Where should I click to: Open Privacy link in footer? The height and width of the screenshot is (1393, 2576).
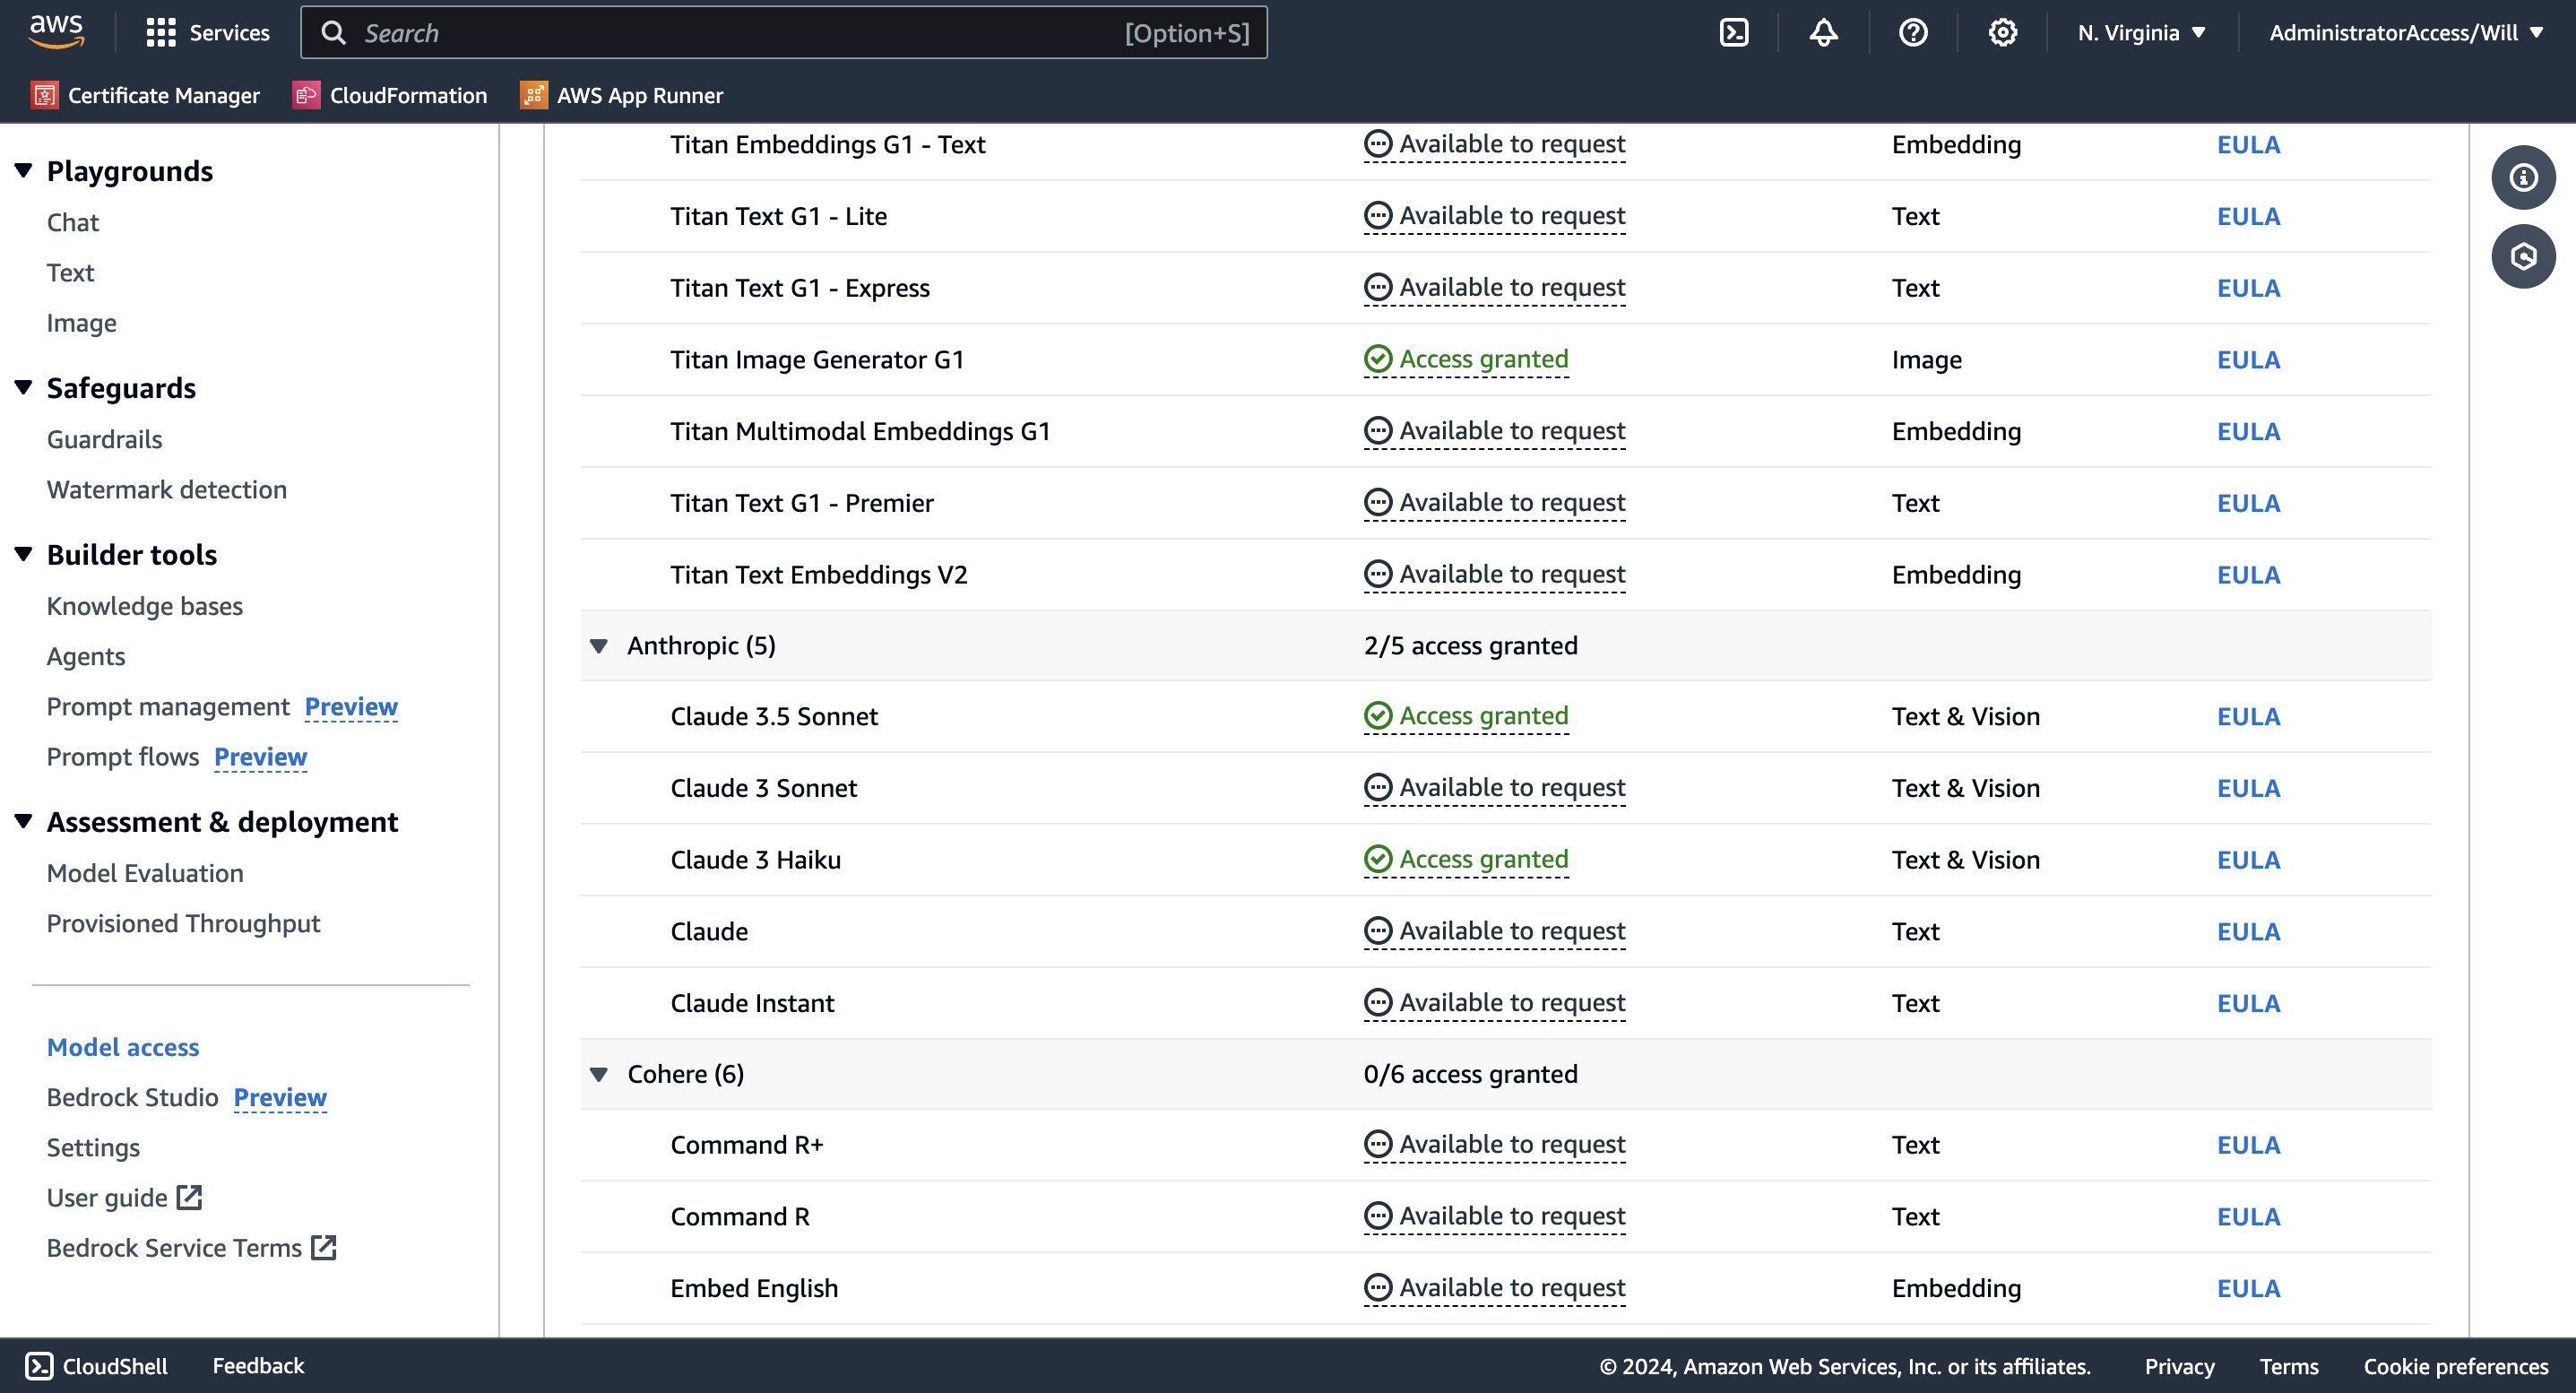click(x=2179, y=1366)
